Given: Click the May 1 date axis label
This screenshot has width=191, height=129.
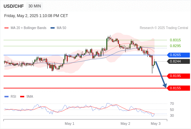Looking at the screenshot, I should (x=70, y=124).
